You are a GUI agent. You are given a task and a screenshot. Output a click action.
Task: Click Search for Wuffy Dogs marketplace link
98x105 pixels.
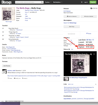tap(70, 23)
